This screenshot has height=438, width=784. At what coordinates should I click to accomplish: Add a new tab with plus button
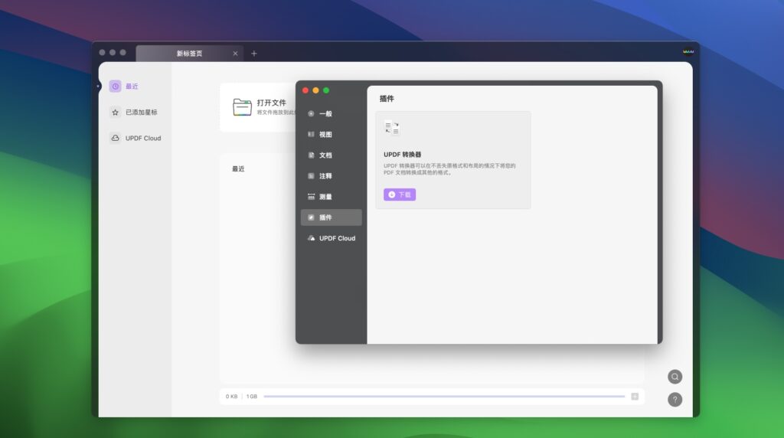[x=254, y=54]
